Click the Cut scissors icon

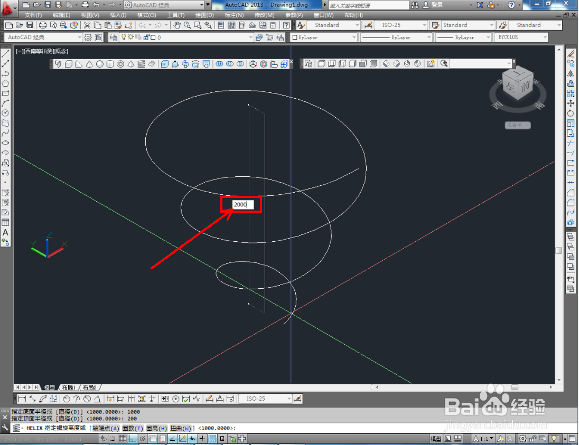coord(87,25)
